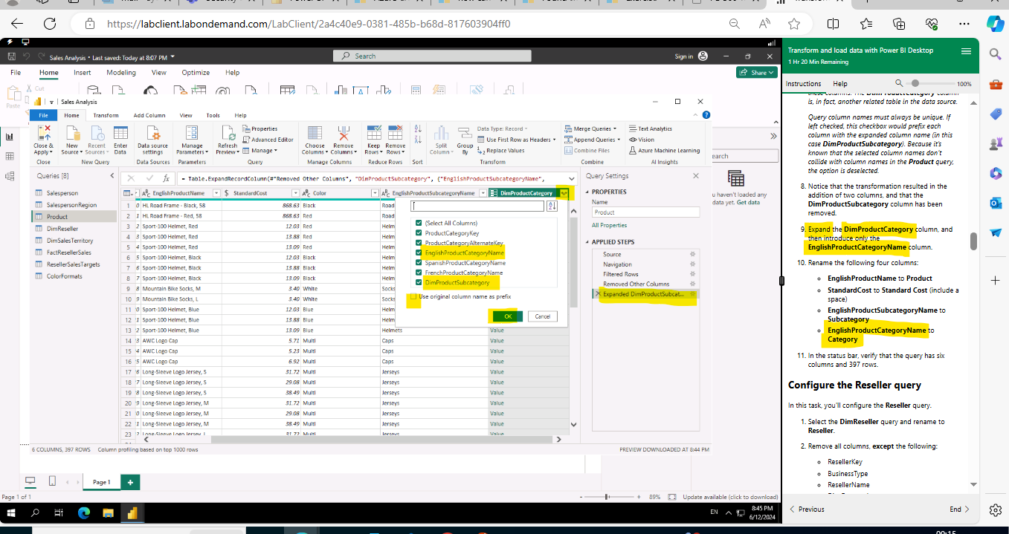Open the Advanced Editor
Viewport: 1009px width, 534px height.
click(x=268, y=140)
